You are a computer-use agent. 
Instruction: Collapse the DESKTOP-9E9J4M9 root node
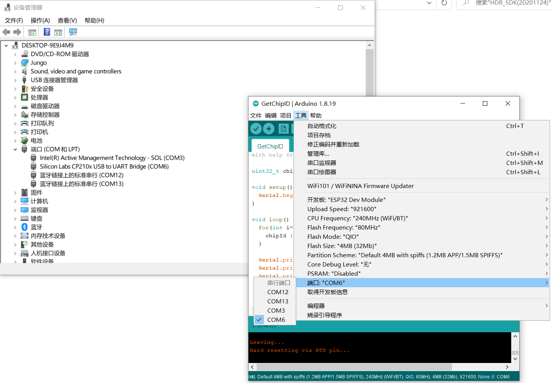click(x=6, y=45)
